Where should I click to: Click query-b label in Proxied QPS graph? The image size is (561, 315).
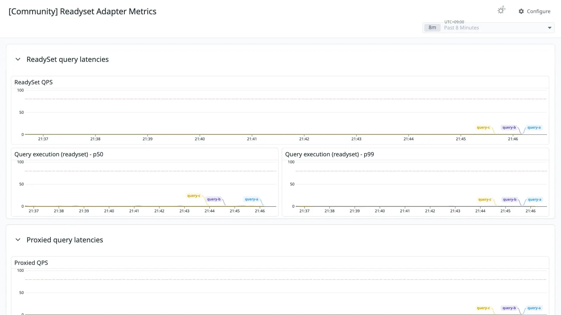509,308
